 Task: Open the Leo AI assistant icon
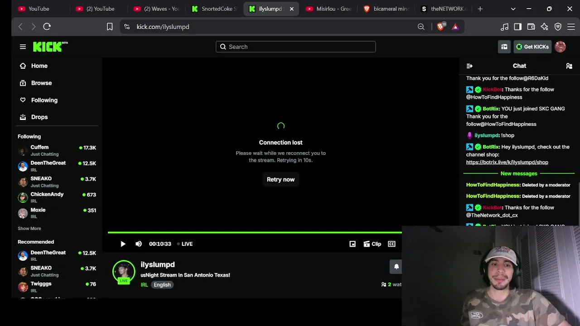click(544, 27)
